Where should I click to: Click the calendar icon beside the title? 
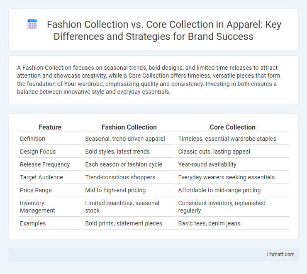32,24
